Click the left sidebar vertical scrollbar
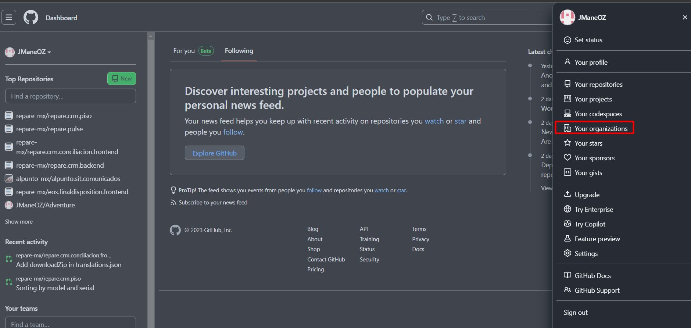The image size is (691, 328). 151,177
